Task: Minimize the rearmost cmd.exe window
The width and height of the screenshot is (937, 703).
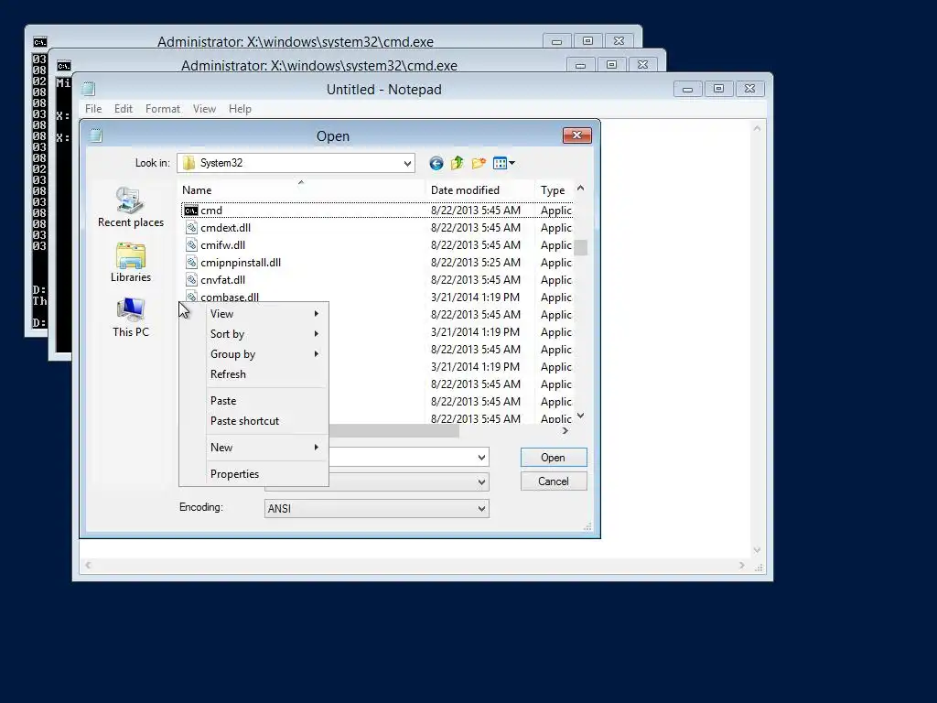Action: [x=557, y=41]
